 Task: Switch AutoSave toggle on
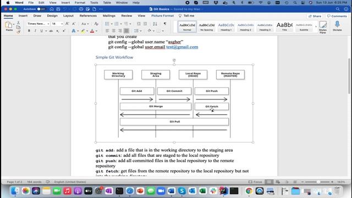[41, 9]
